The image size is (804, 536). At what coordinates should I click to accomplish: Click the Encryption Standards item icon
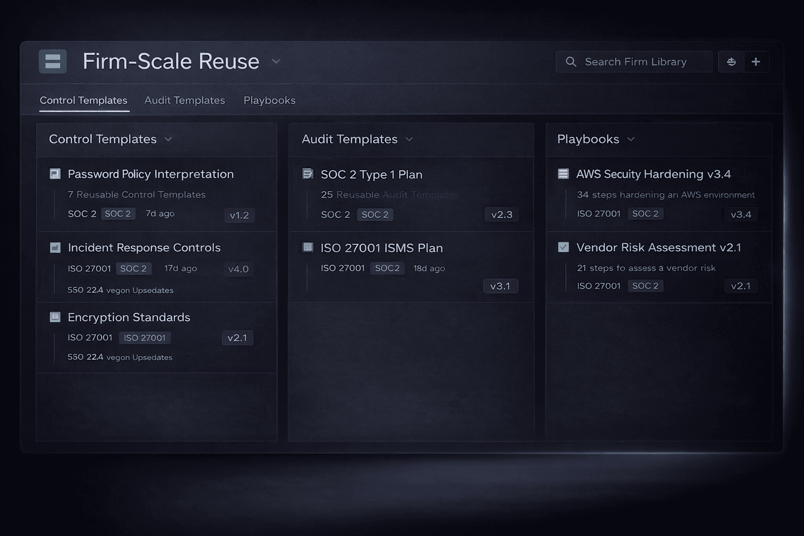coord(55,317)
